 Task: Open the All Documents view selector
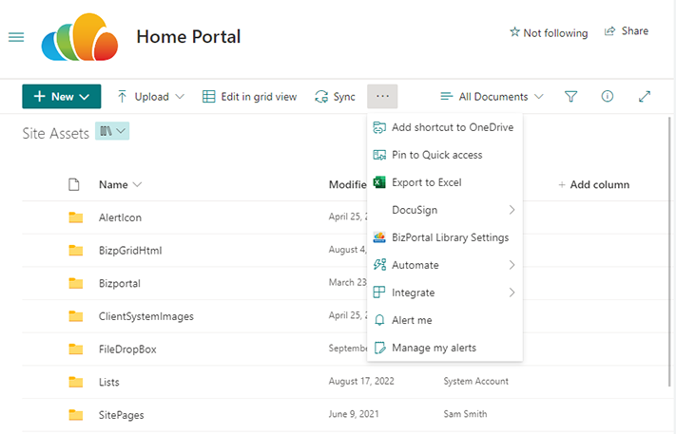click(x=492, y=97)
